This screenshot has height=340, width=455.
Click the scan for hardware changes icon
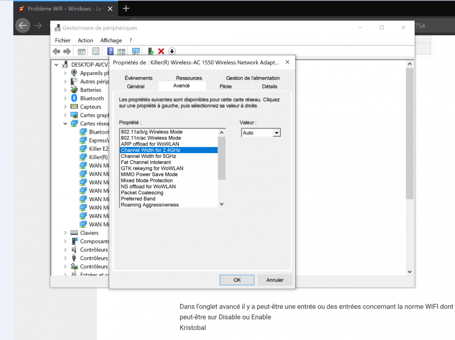pyautogui.click(x=136, y=51)
